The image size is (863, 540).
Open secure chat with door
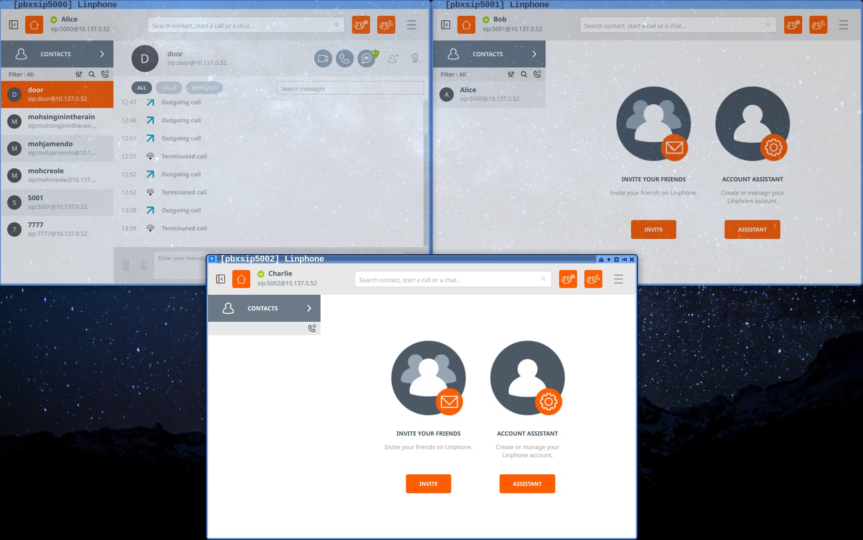coord(367,58)
